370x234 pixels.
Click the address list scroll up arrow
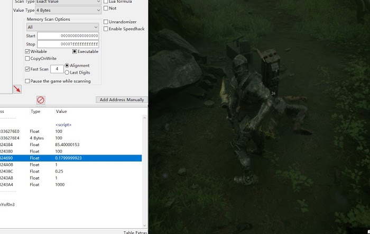pyautogui.click(x=145, y=118)
